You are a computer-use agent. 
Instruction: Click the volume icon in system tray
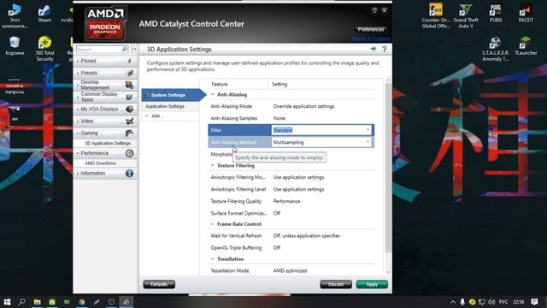(x=492, y=302)
